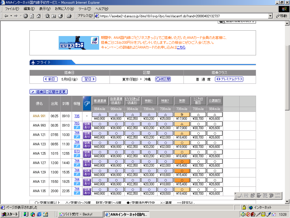Launch Internet Explorer from quick launch
Viewport: 290px width, 218px height.
pyautogui.click(x=39, y=214)
